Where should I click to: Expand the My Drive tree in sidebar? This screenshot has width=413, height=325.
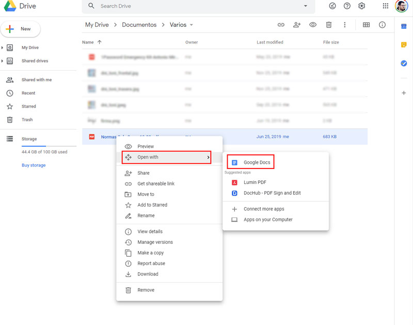(x=3, y=48)
